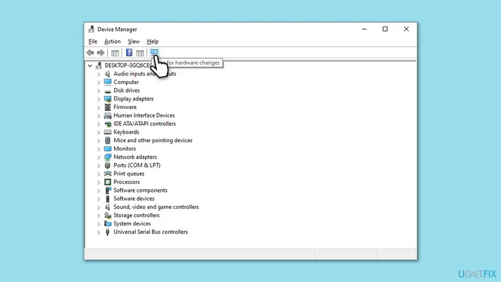Click the Software devices icon

(x=108, y=198)
